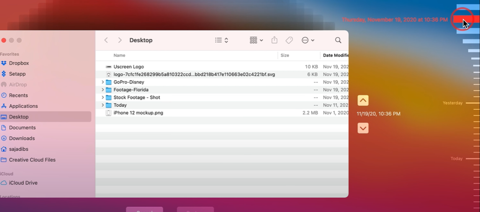Screen dimensions: 480x212
Task: Click the iPhone 12 mockup.png file icon
Action: [108, 113]
